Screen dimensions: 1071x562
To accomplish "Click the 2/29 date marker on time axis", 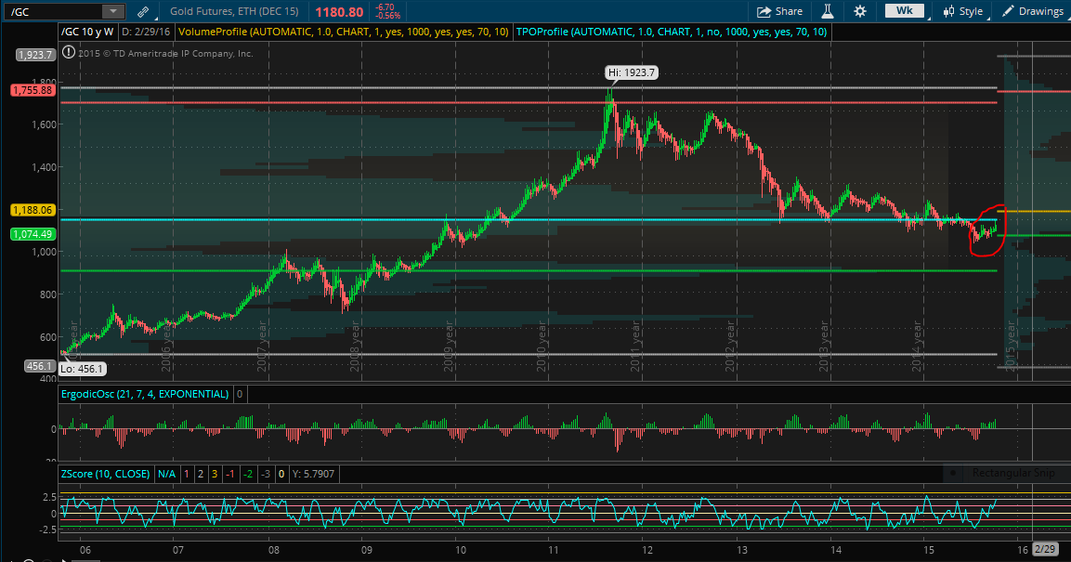I will click(1044, 550).
